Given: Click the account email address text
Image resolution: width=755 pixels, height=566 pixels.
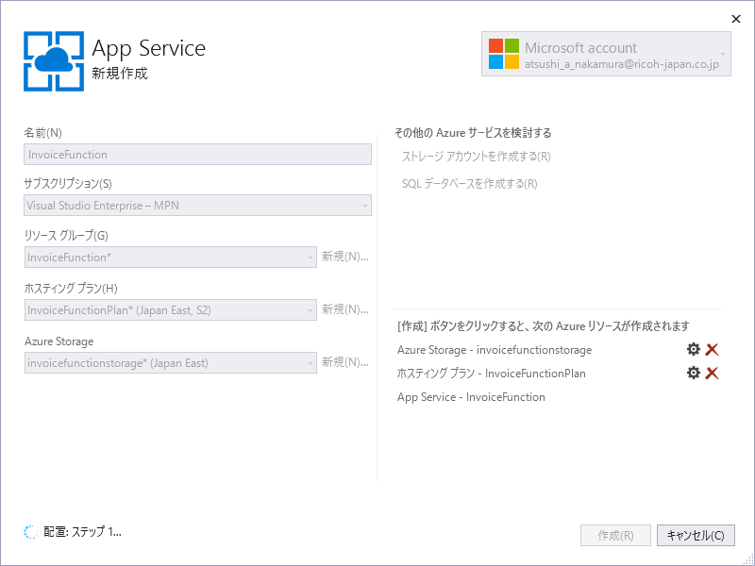Looking at the screenshot, I should (622, 64).
